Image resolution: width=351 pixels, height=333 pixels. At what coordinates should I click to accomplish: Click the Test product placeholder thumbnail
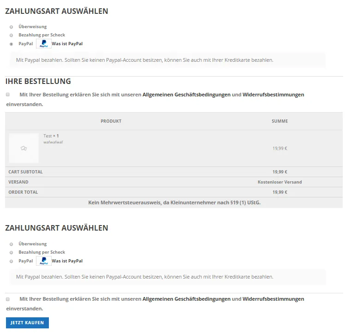(x=24, y=148)
